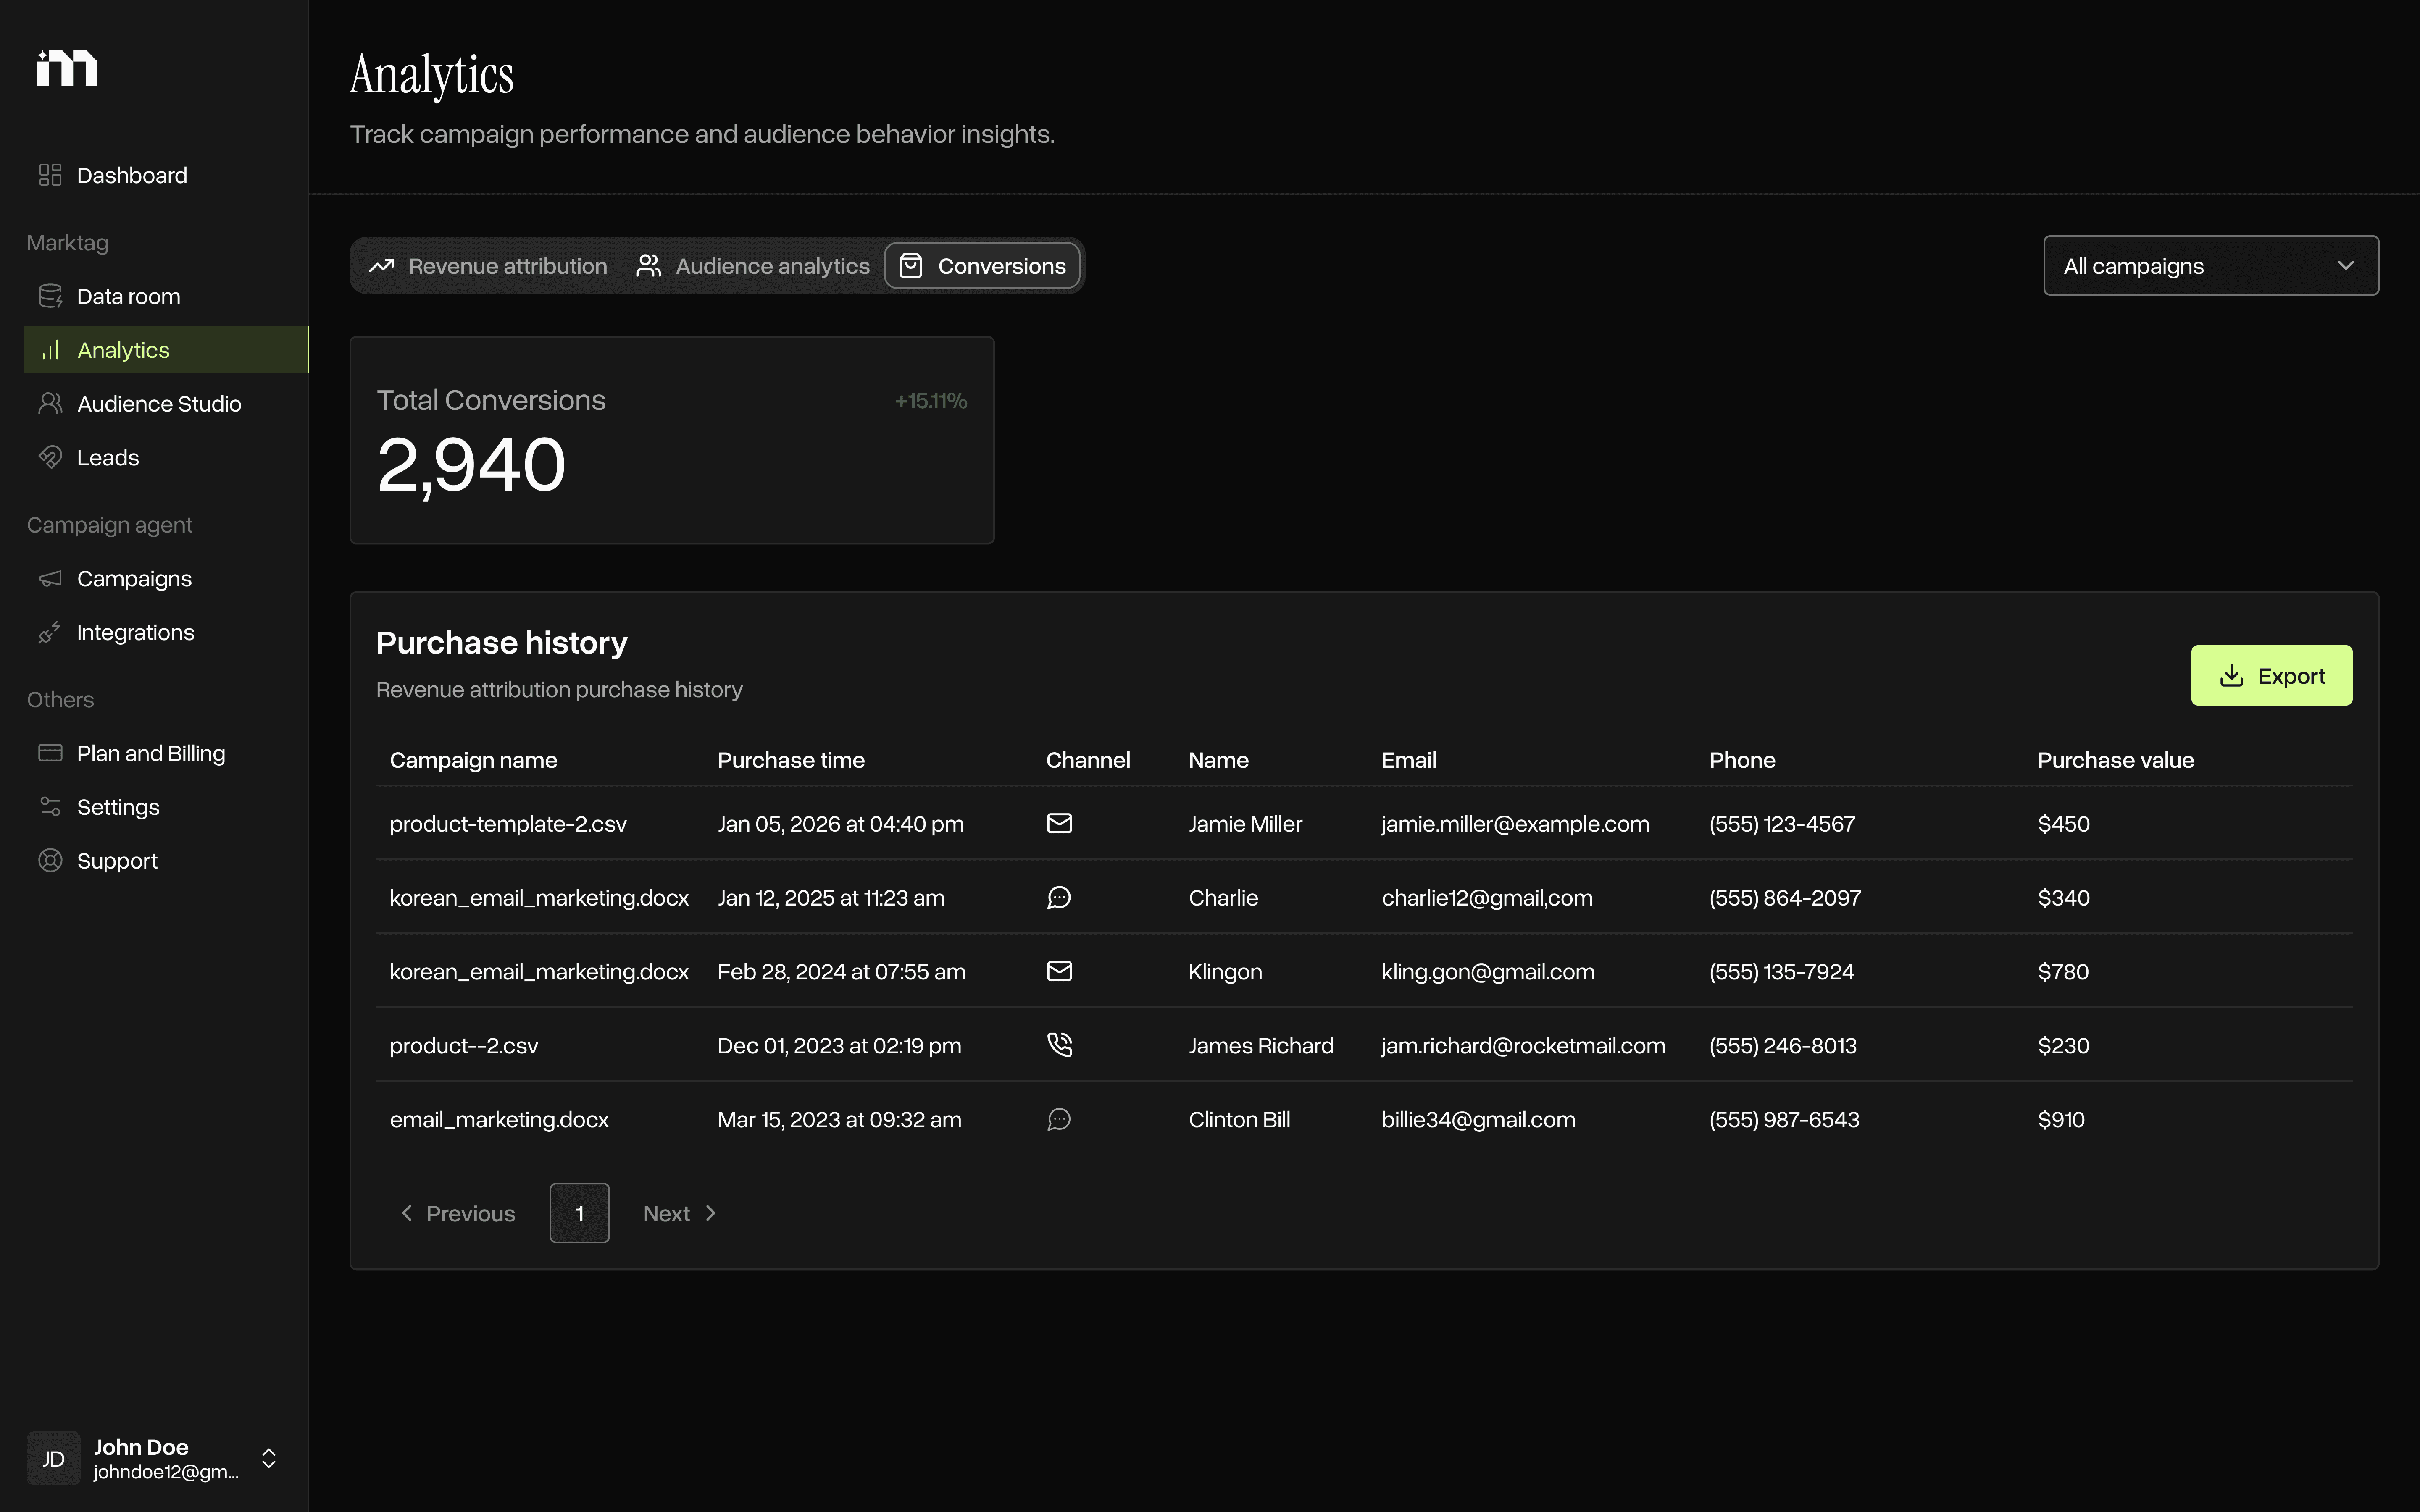Image resolution: width=2420 pixels, height=1512 pixels.
Task: Go to Previous page
Action: (458, 1213)
